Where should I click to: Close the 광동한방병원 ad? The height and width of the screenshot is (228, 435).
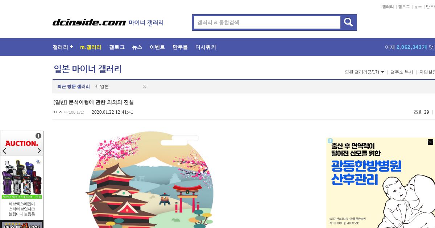[430, 142]
